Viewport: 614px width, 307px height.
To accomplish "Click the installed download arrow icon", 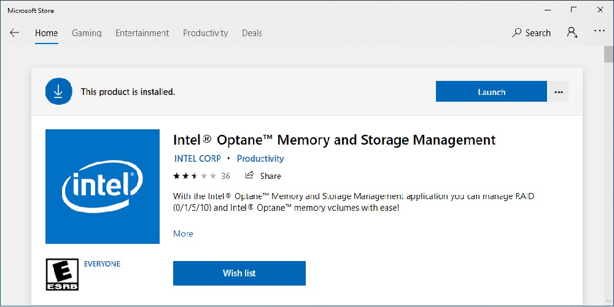I will click(58, 92).
